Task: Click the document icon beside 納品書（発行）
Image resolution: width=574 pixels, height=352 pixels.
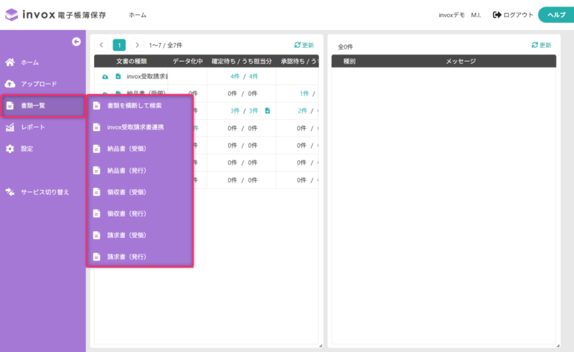Action: [x=97, y=170]
